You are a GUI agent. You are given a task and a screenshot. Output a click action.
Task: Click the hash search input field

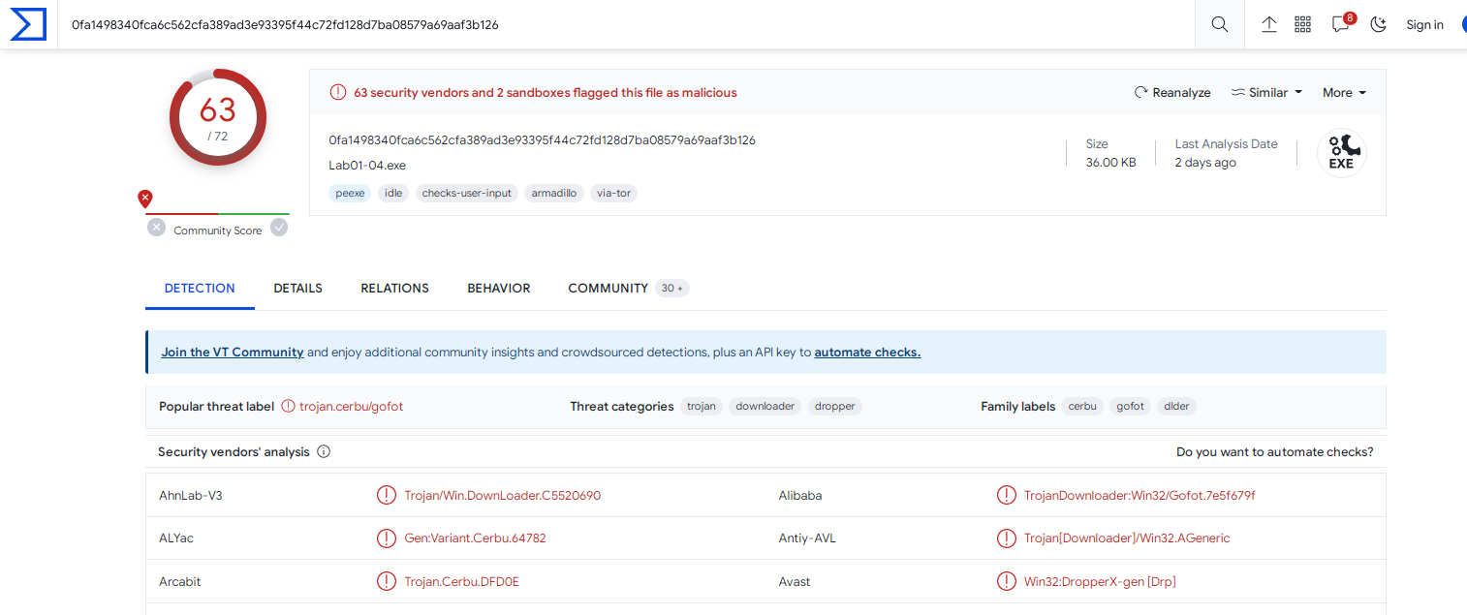coord(626,25)
